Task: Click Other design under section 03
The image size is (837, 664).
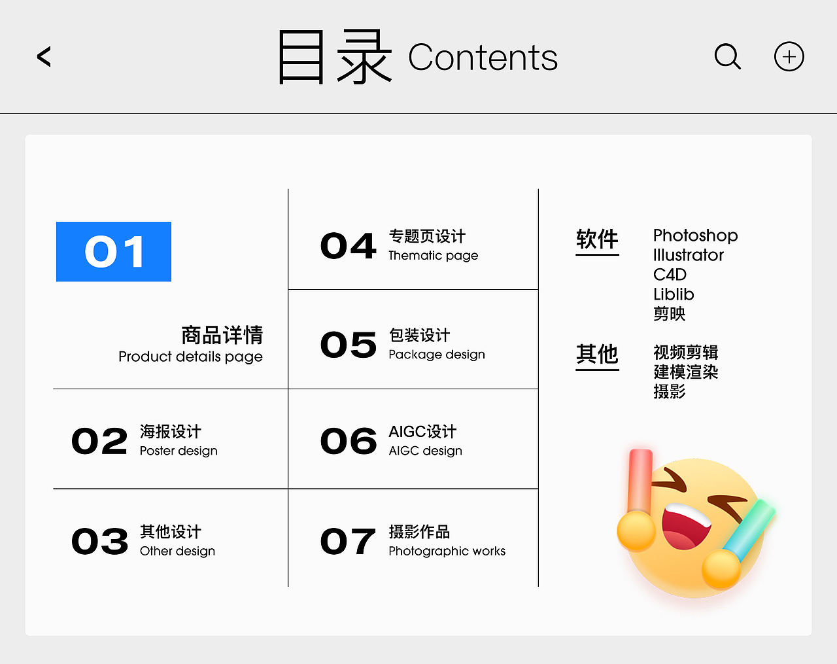Action: tap(177, 551)
